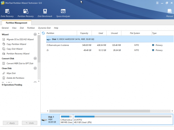Click the Type column header

[x=163, y=33]
